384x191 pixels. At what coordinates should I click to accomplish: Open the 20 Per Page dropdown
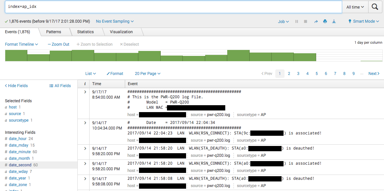click(x=148, y=73)
